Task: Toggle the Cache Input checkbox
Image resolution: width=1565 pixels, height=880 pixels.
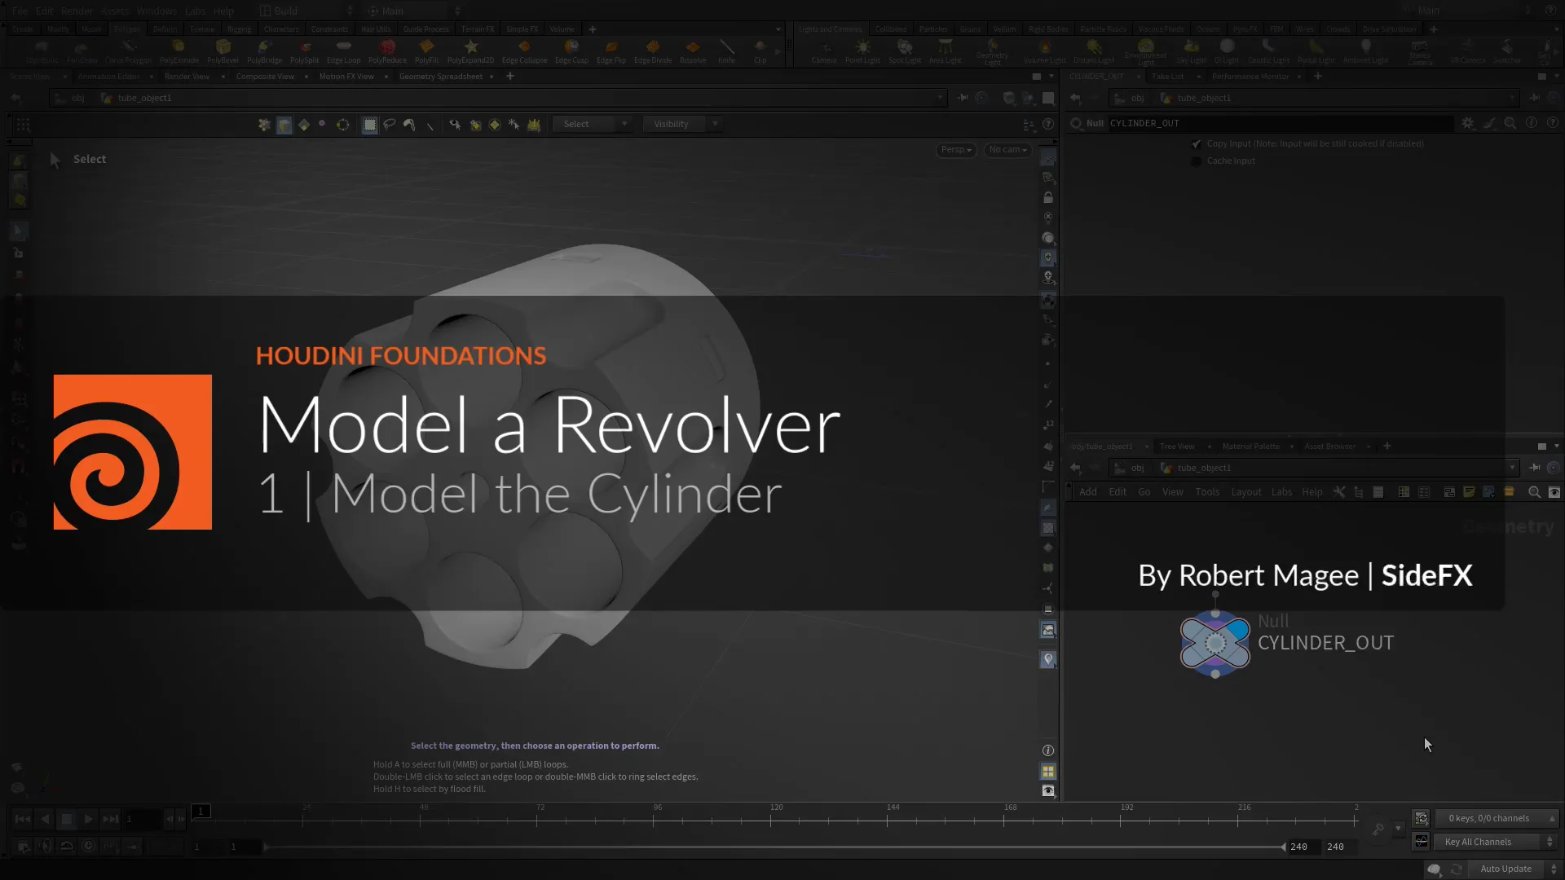Action: pyautogui.click(x=1196, y=161)
